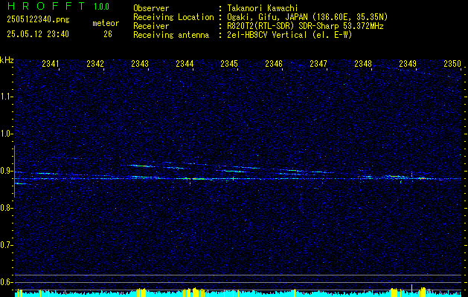This screenshot has width=468, height=297.
Task: Click the Observer label
Action: 151,8
